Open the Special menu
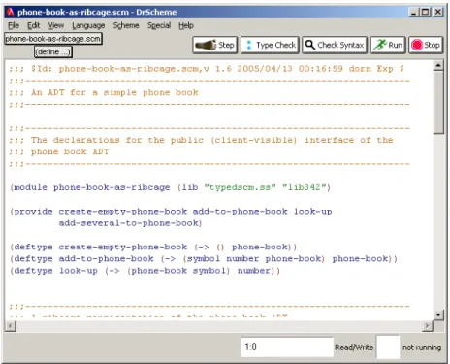The image size is (450, 364). pyautogui.click(x=159, y=25)
